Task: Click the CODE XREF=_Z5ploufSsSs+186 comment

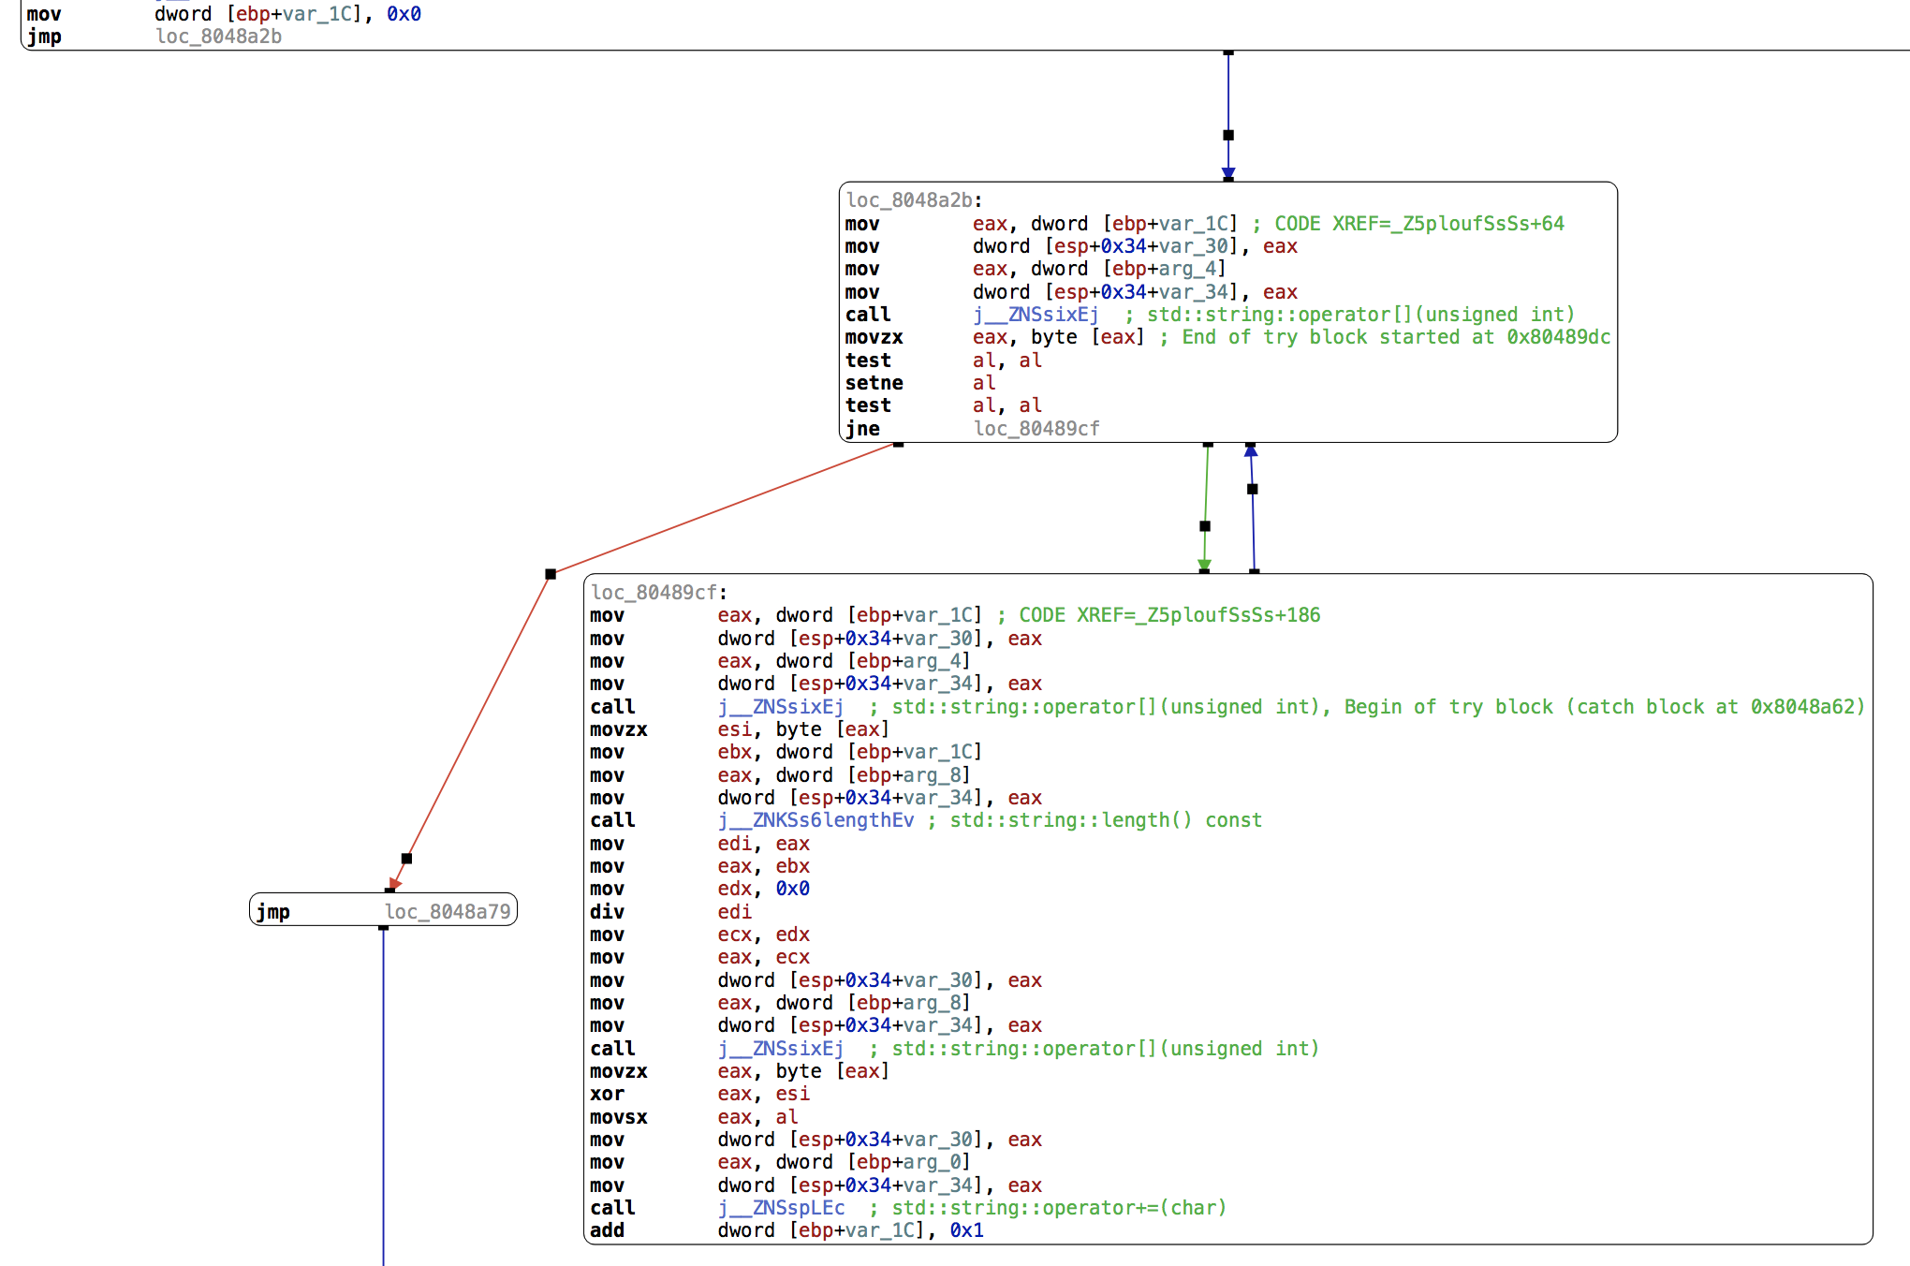Action: (x=1168, y=615)
